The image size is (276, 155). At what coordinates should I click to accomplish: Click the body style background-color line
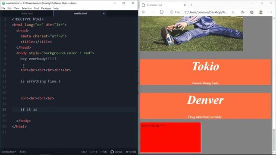click(55, 53)
